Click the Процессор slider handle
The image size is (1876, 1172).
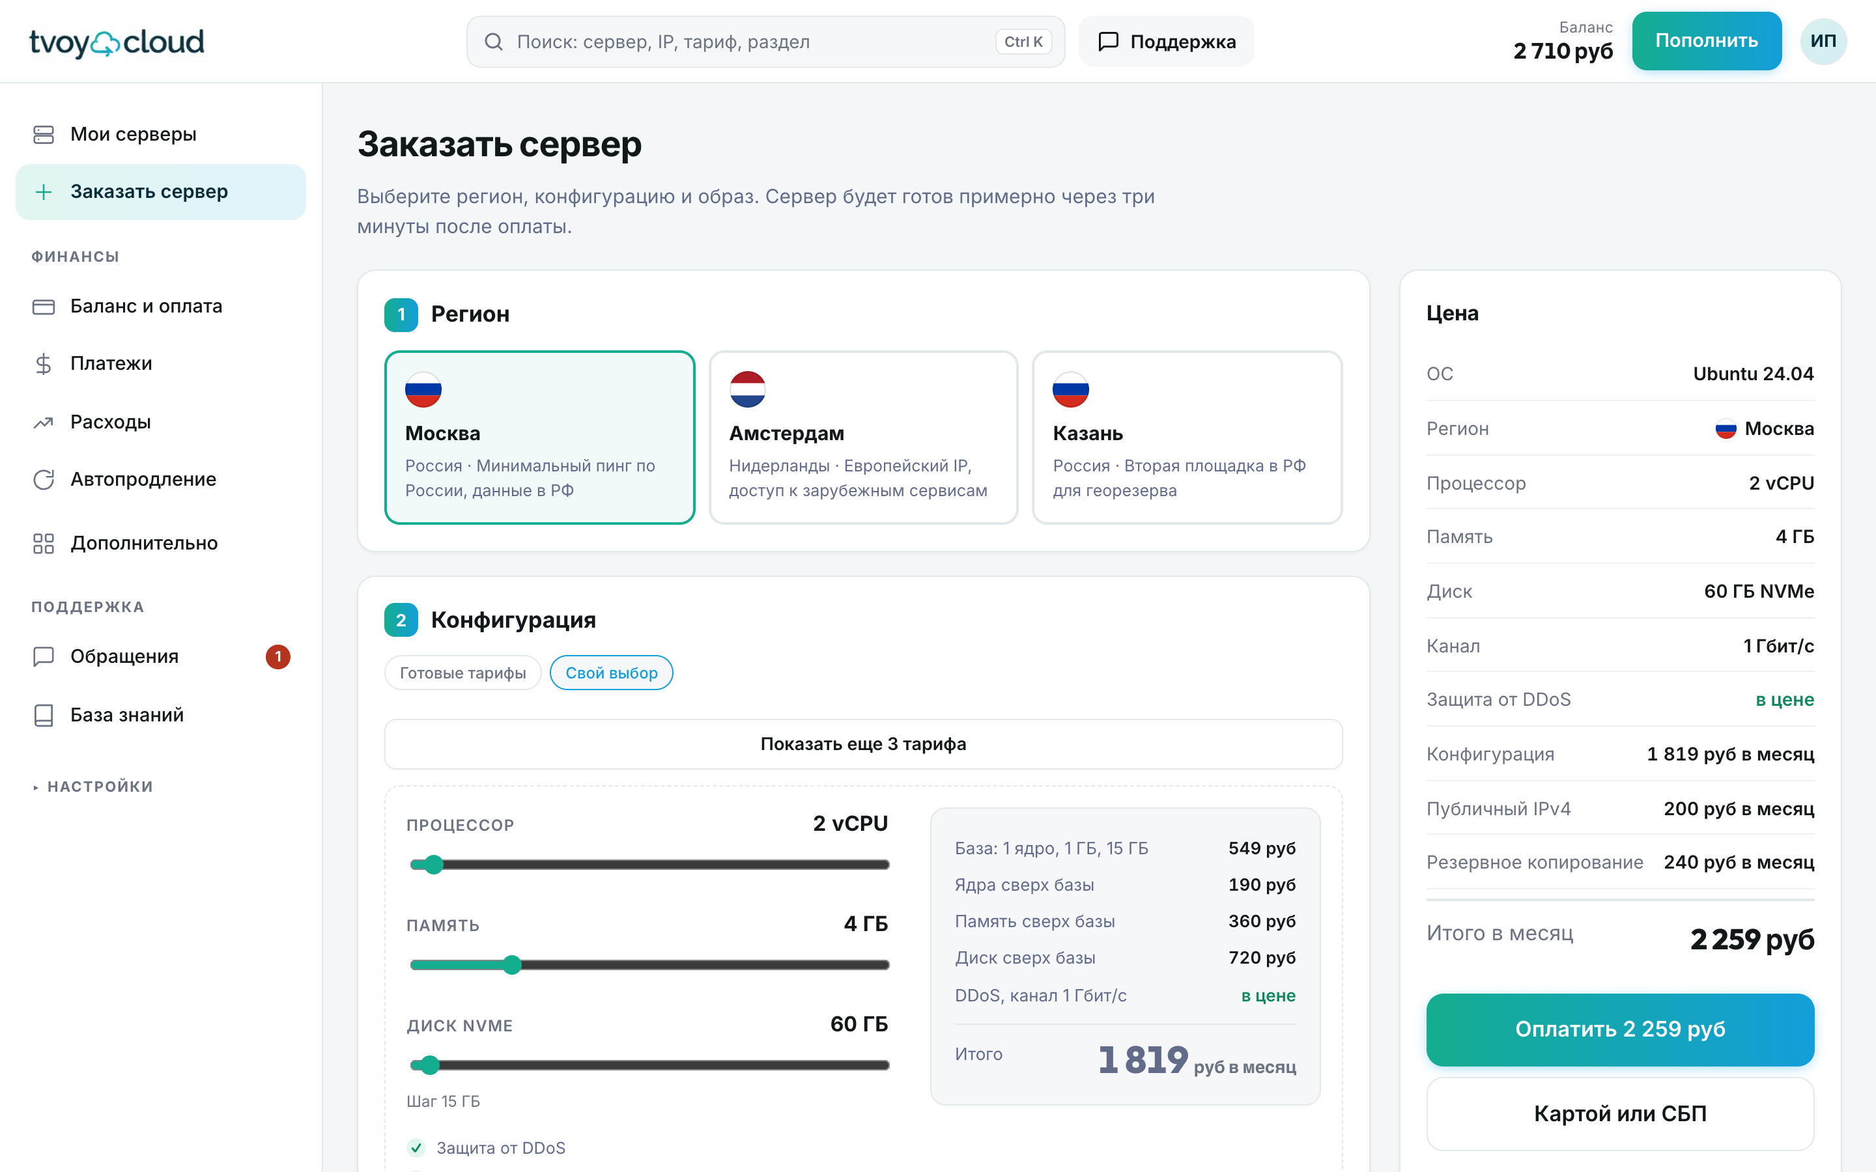[x=433, y=864]
